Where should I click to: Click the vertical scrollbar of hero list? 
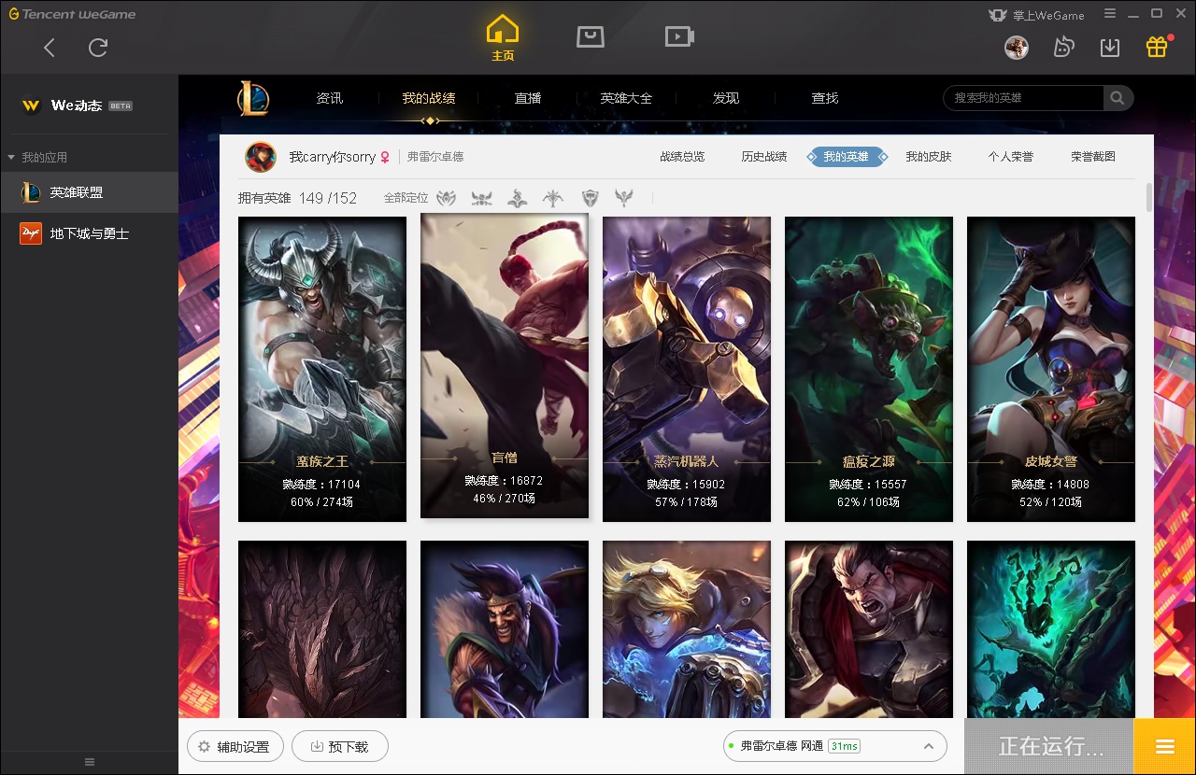pos(1148,198)
